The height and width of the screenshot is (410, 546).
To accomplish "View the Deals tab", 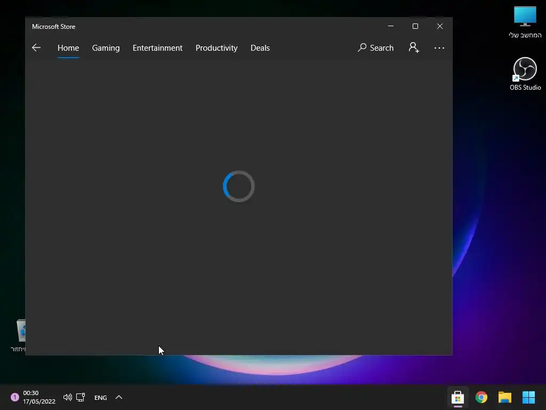I will point(260,48).
